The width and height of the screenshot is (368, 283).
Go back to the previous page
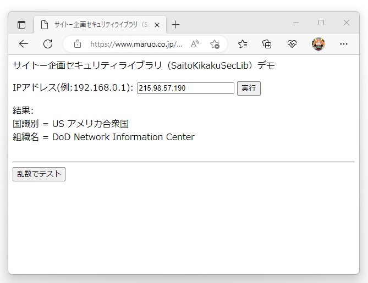pyautogui.click(x=24, y=44)
